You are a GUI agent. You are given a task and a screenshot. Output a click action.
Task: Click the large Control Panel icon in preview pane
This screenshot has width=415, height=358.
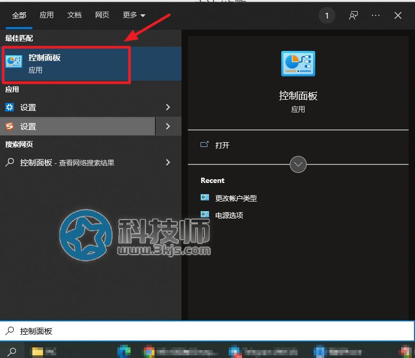(x=298, y=64)
